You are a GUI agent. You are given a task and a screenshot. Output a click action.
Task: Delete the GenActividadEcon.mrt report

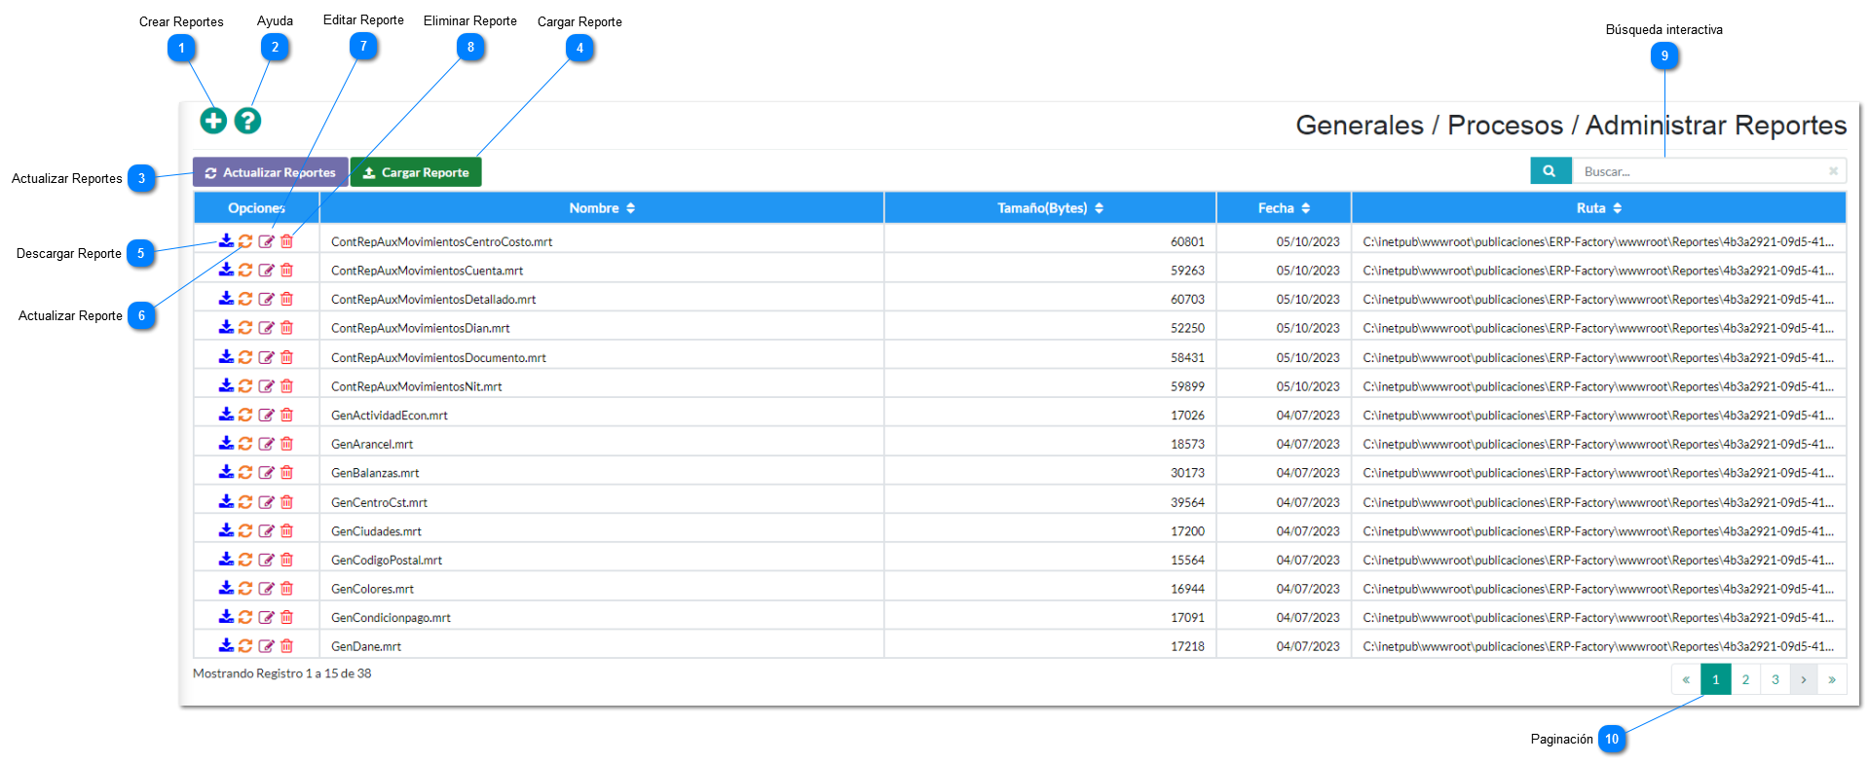tap(286, 415)
